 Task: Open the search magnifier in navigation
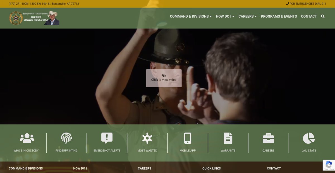pos(323,16)
